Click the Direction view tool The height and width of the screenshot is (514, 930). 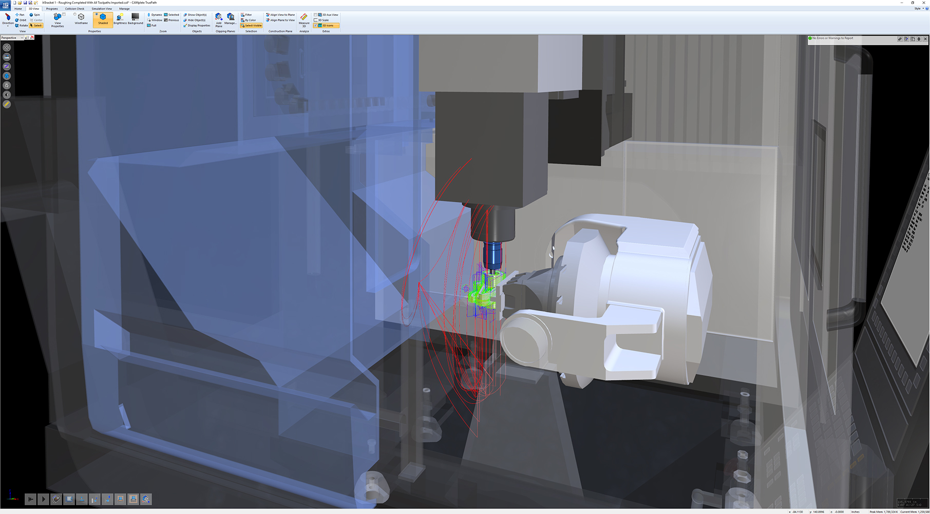pos(8,18)
